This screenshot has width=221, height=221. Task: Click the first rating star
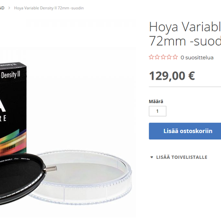click(x=151, y=57)
